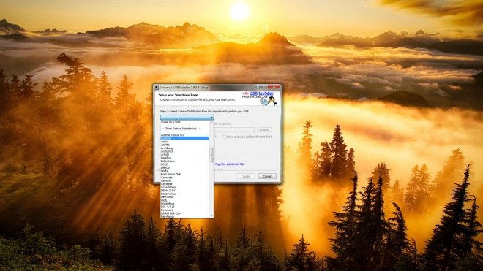The height and width of the screenshot is (271, 483).
Task: Select DreamLinux distribution
Action: pyautogui.click(x=168, y=204)
